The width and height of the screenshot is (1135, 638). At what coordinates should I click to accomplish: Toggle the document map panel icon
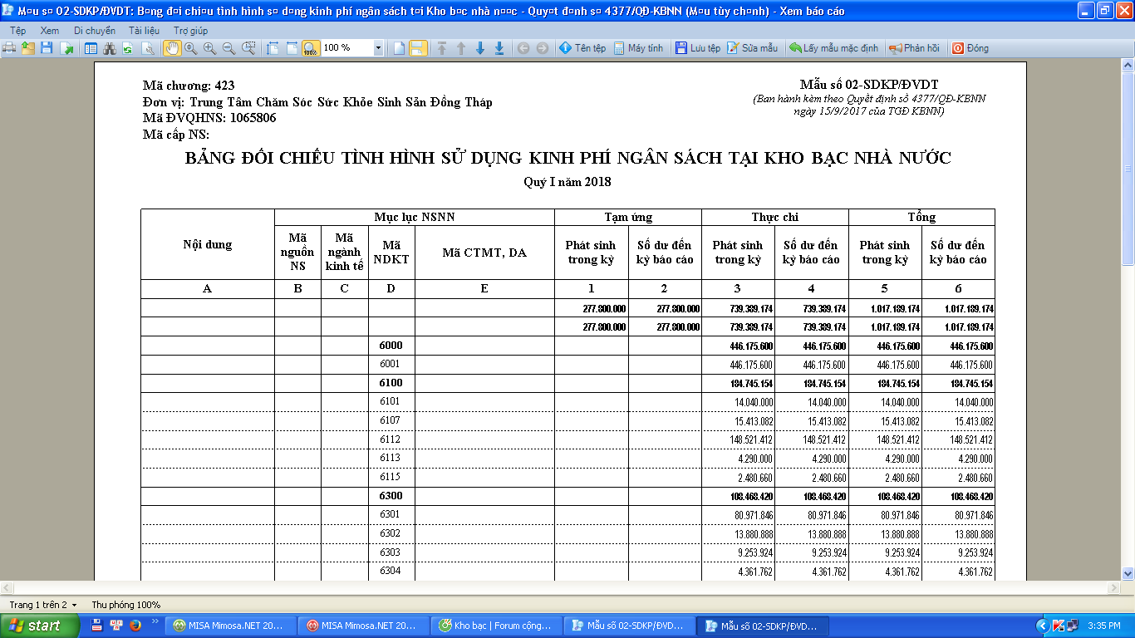click(x=91, y=48)
